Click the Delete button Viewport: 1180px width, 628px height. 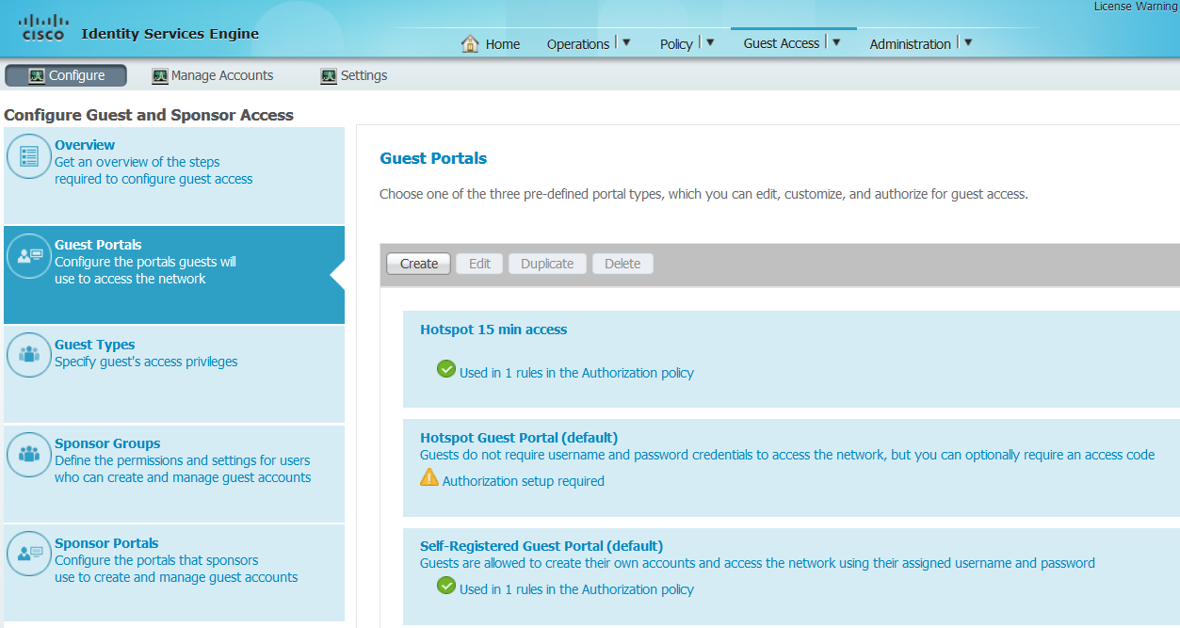click(622, 264)
